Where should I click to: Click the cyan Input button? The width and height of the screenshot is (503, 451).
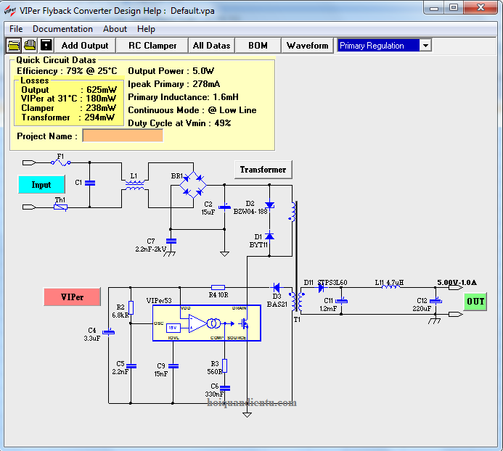[x=41, y=184]
